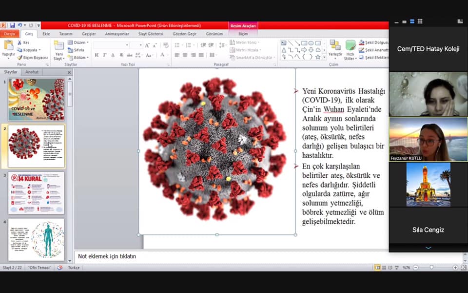Click the zoom slider in status bar
The height and width of the screenshot is (293, 468).
pos(431,268)
